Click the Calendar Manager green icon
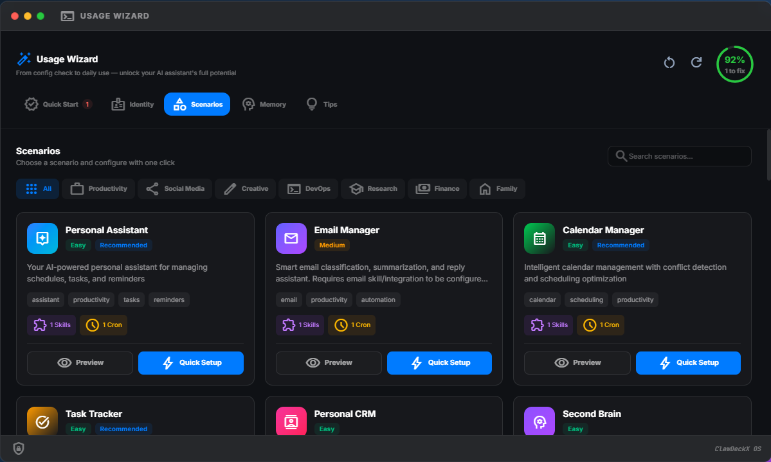The image size is (771, 462). pyautogui.click(x=540, y=238)
